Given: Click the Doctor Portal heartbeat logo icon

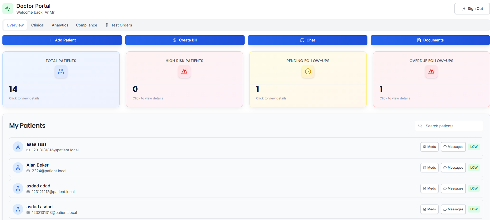Looking at the screenshot, I should [x=8, y=9].
